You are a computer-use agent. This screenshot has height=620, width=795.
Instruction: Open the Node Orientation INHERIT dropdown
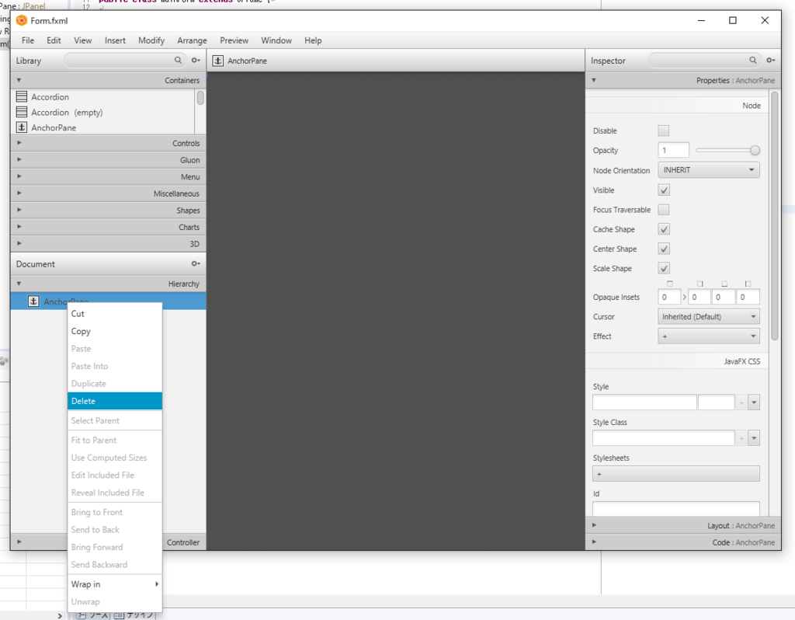tap(708, 170)
